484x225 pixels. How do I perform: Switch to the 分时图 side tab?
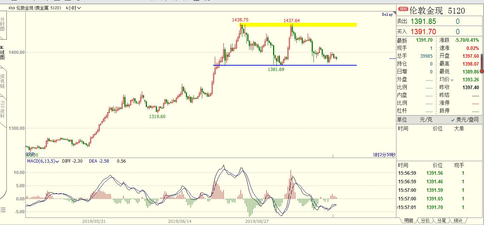(x=3, y=24)
